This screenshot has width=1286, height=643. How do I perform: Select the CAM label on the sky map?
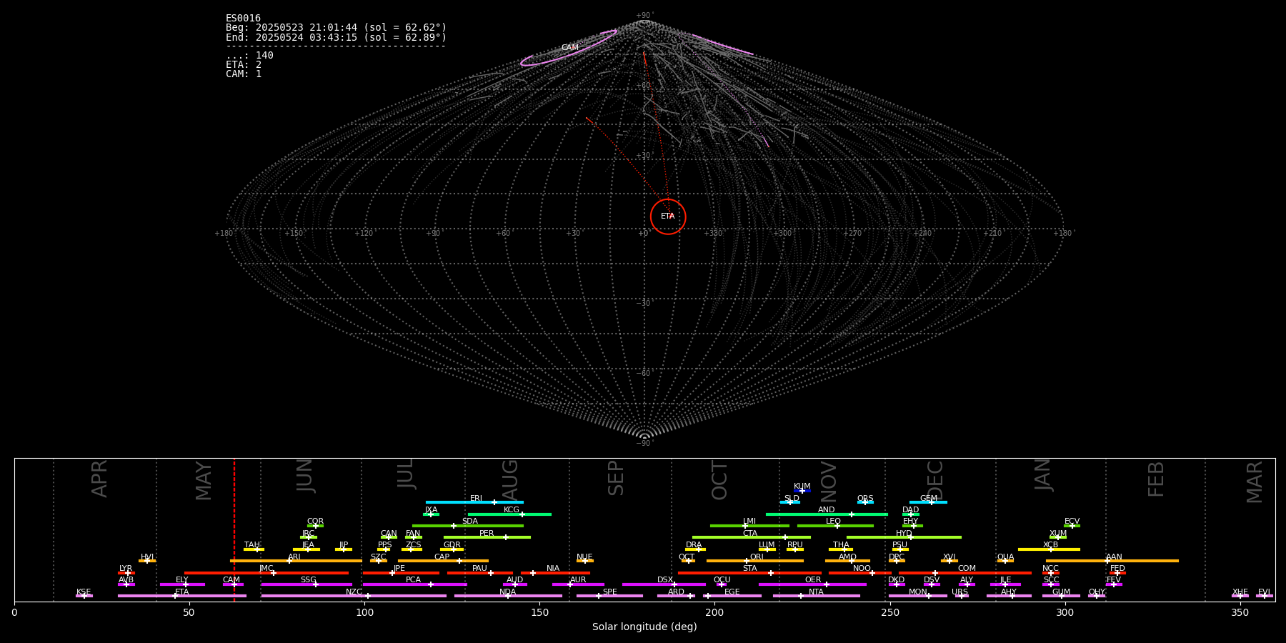pyautogui.click(x=569, y=48)
